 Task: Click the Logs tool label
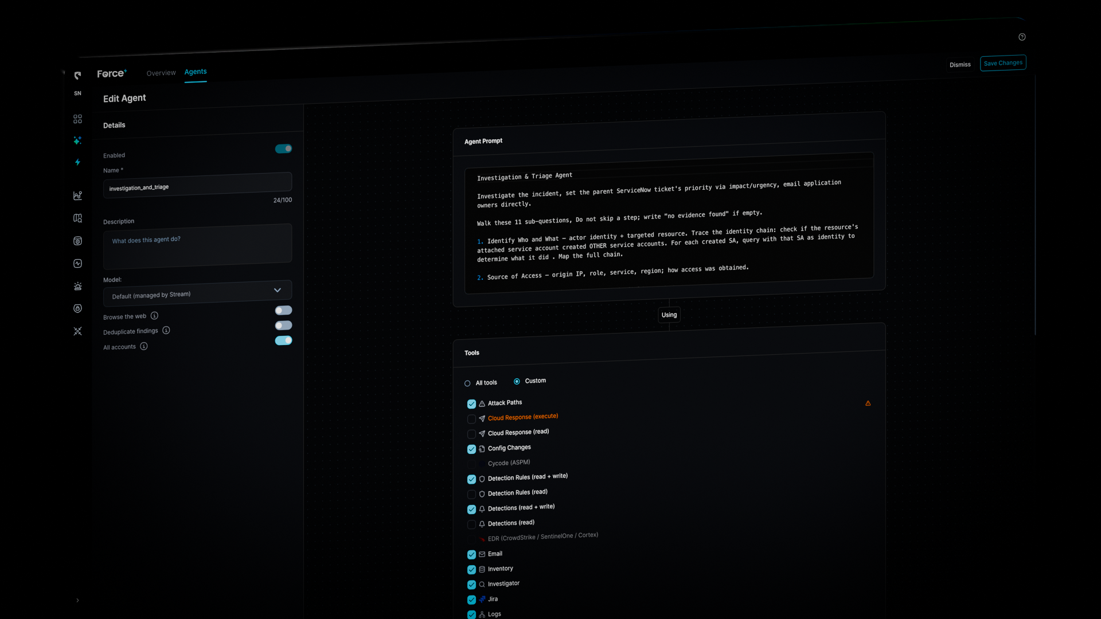pyautogui.click(x=494, y=614)
